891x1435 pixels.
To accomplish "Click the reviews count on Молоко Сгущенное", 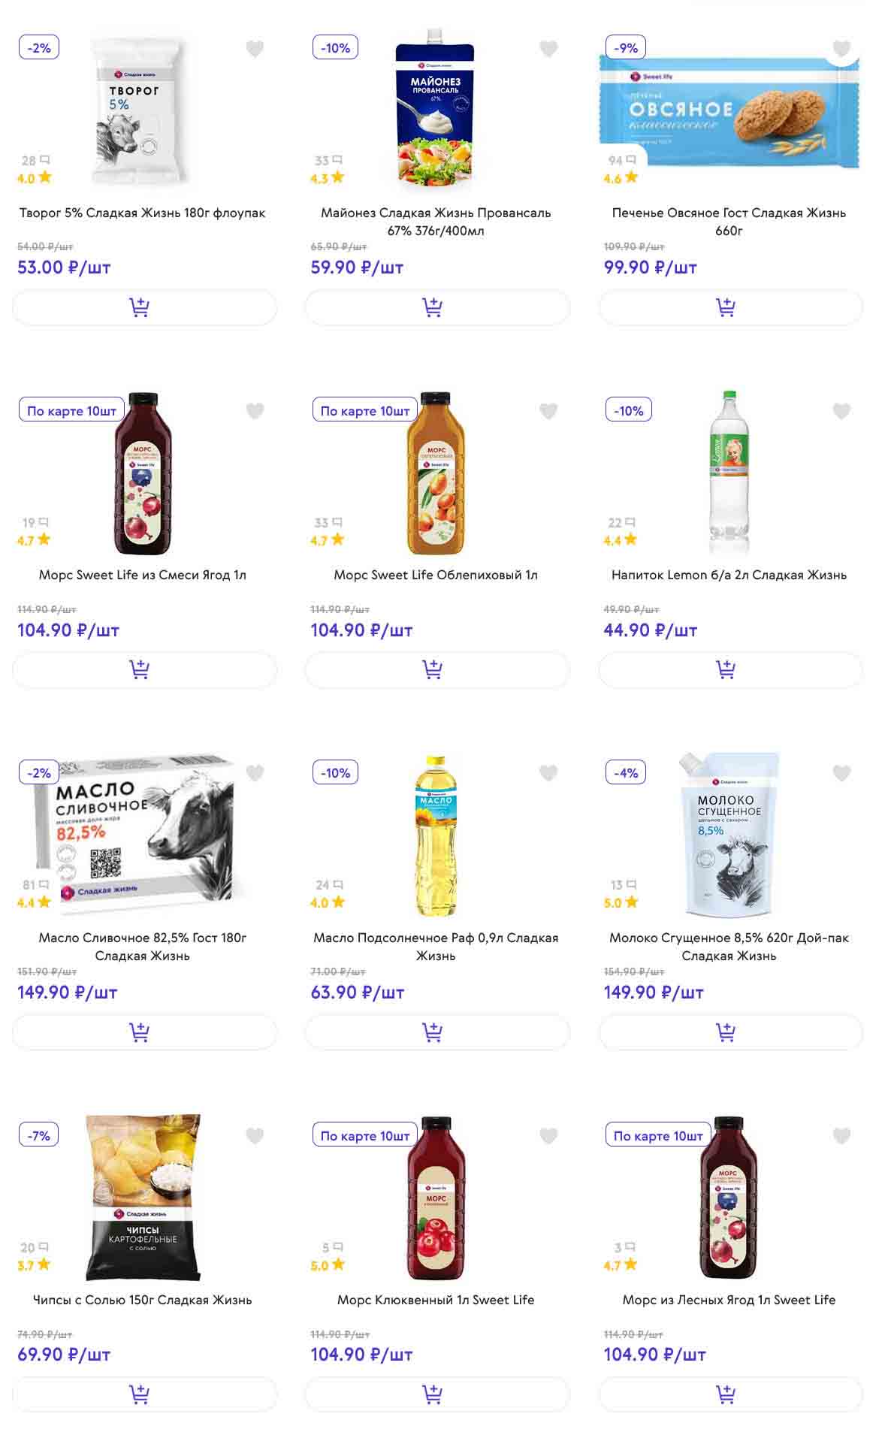I will coord(623,885).
